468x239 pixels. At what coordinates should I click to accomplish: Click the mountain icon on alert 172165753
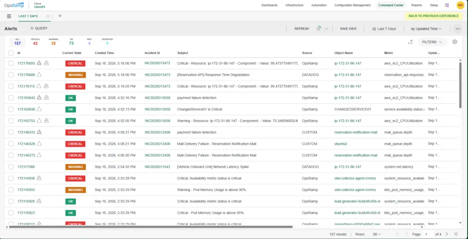pyautogui.click(x=46, y=120)
